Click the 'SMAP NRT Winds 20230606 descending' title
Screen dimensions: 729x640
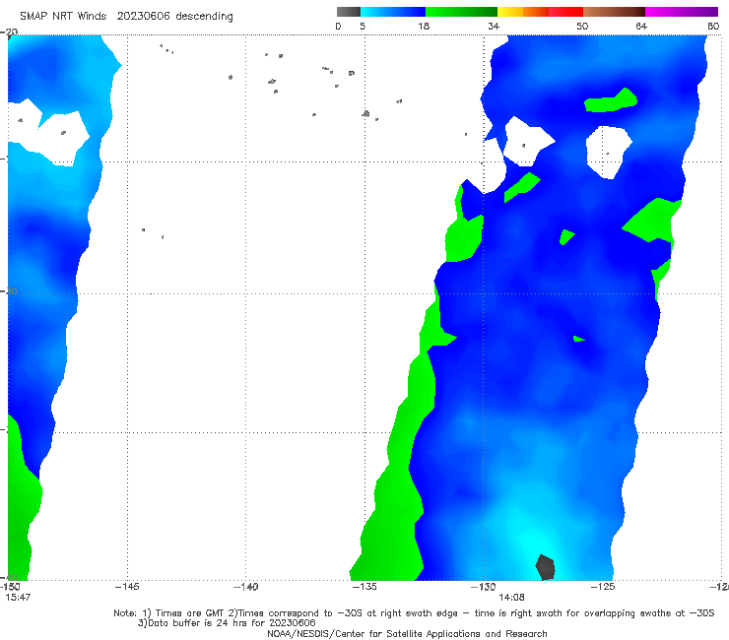[x=126, y=17]
